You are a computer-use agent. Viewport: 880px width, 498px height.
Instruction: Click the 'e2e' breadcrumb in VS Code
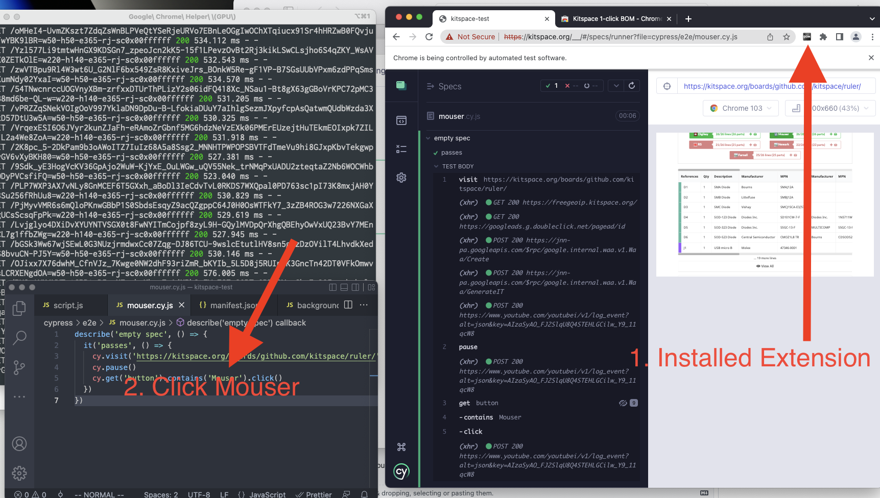click(x=89, y=322)
